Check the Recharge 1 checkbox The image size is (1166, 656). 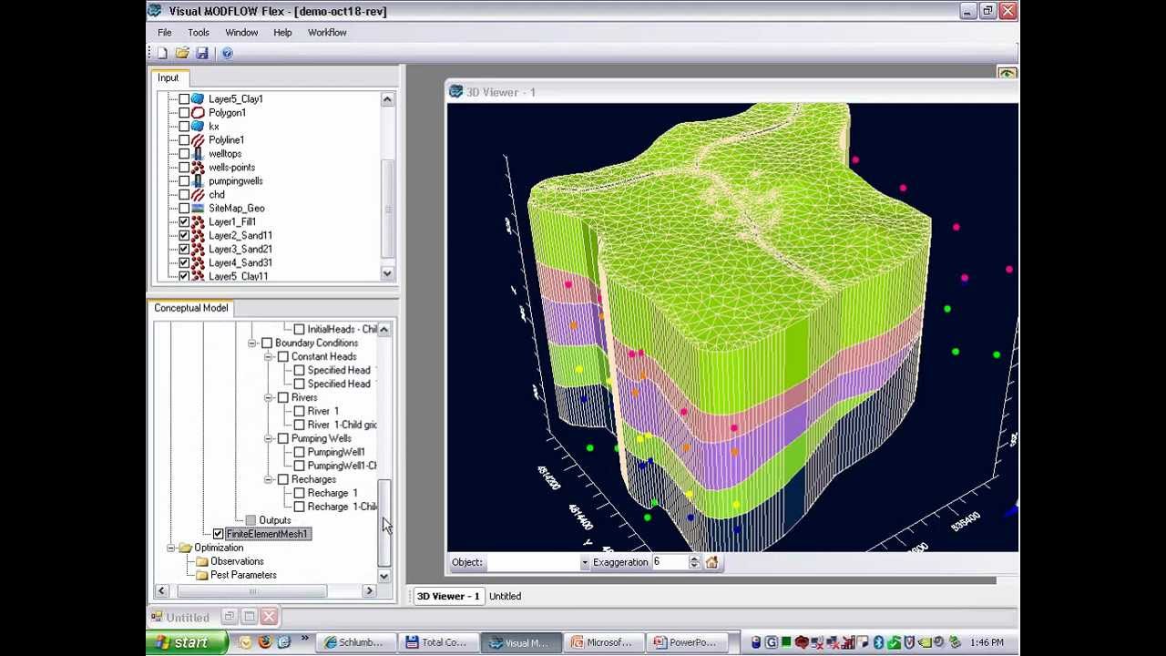(299, 494)
